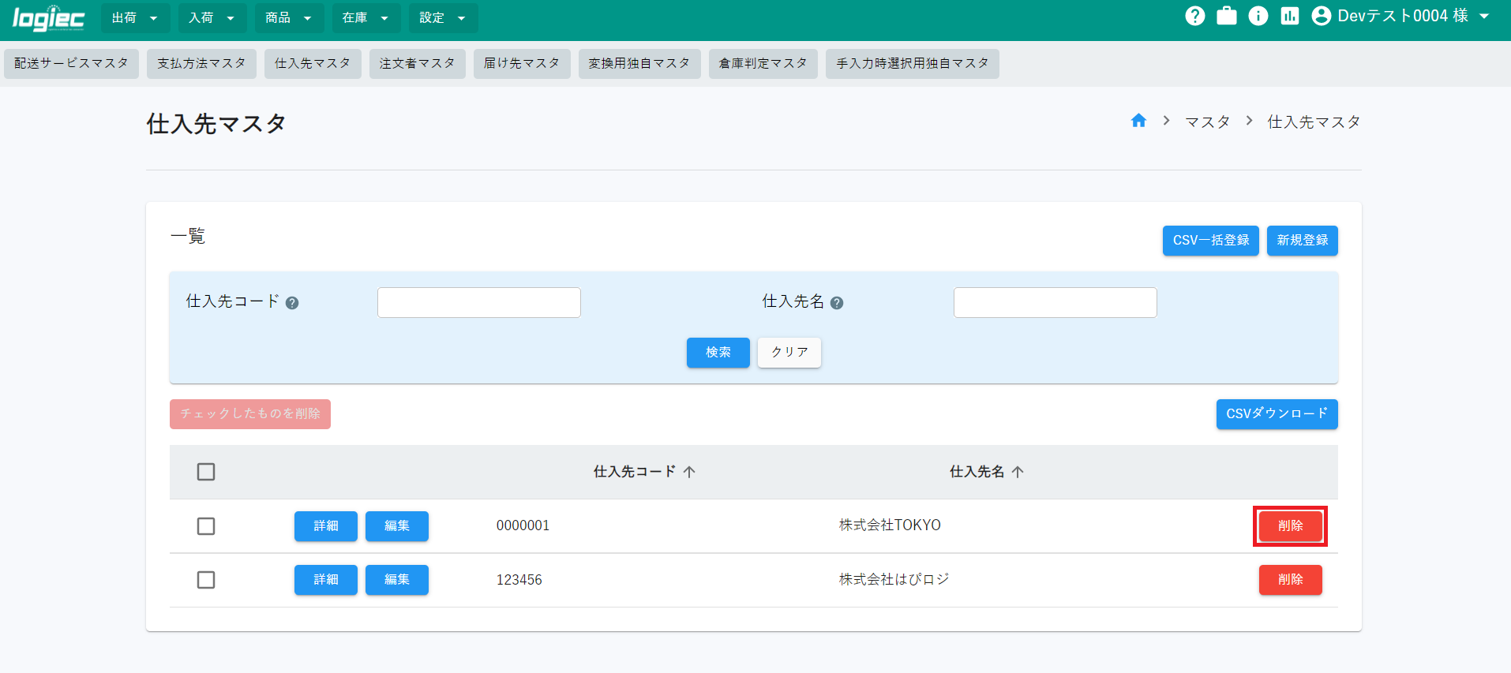Open 倉庫判定マスタ tab
This screenshot has height=673, width=1511.
pos(763,64)
